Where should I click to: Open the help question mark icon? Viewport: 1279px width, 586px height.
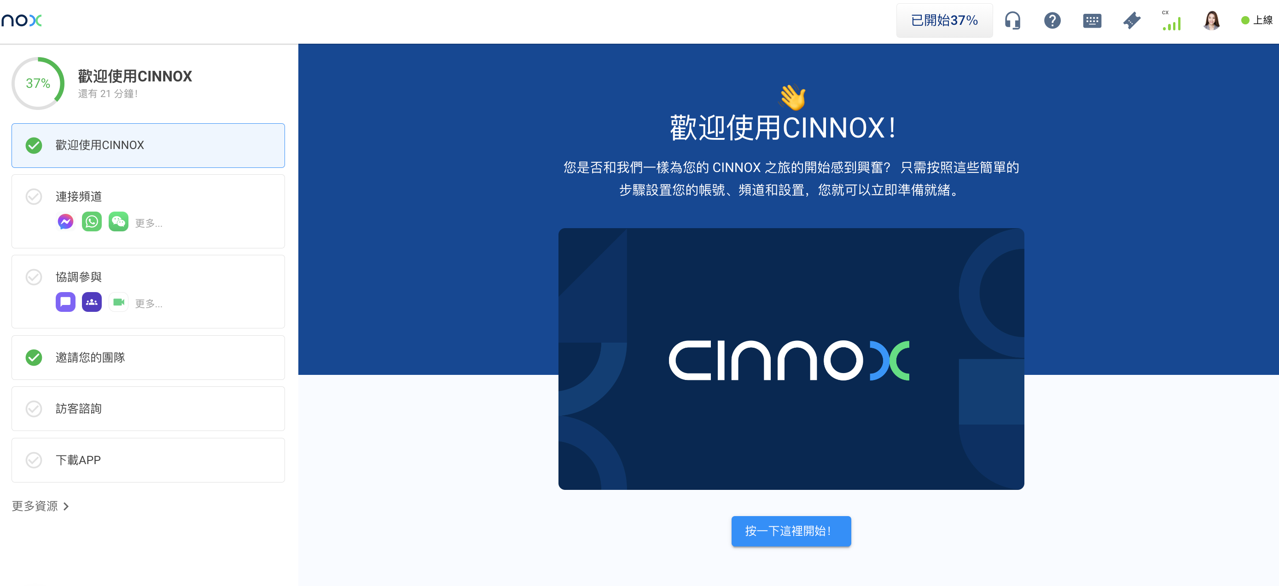(x=1052, y=20)
